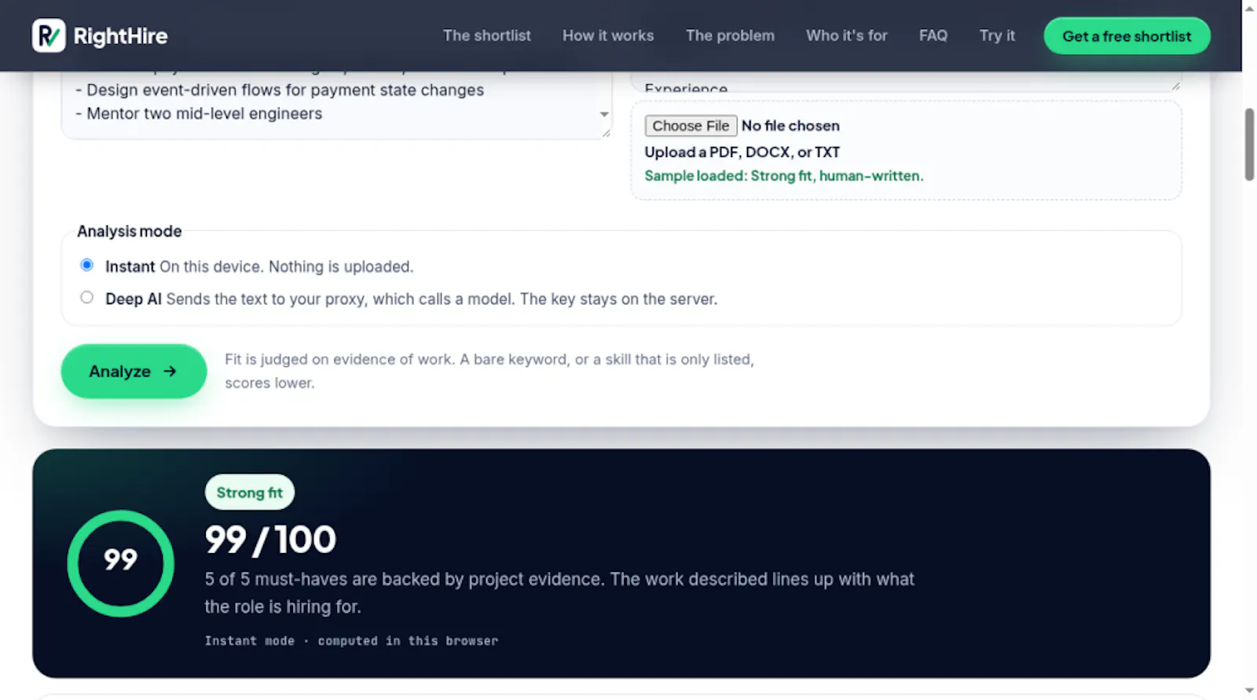Click the Strong fit badge
Screen dimensions: 1257x700
250,493
